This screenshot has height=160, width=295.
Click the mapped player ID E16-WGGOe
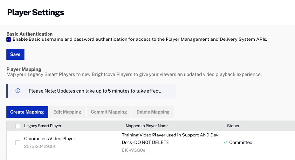tap(133, 150)
